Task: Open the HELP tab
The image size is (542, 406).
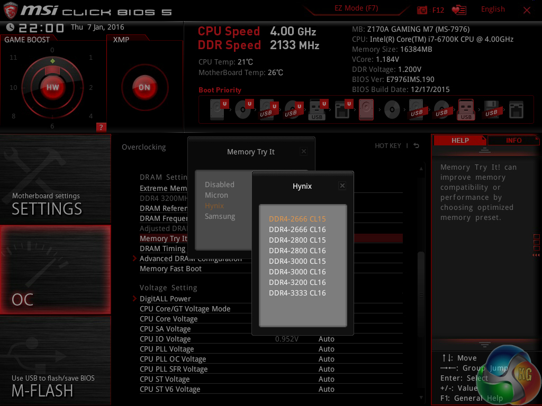Action: click(x=460, y=141)
